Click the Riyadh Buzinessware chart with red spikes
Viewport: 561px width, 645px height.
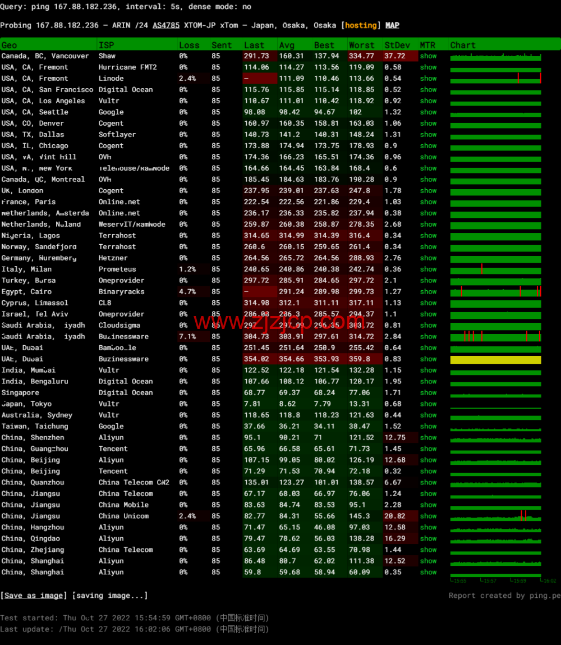(x=496, y=336)
